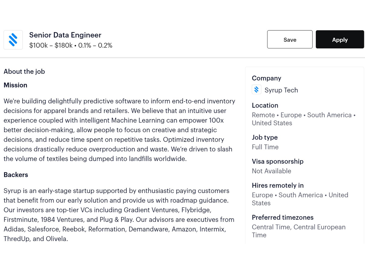Click the Backers section heading

pos(16,175)
